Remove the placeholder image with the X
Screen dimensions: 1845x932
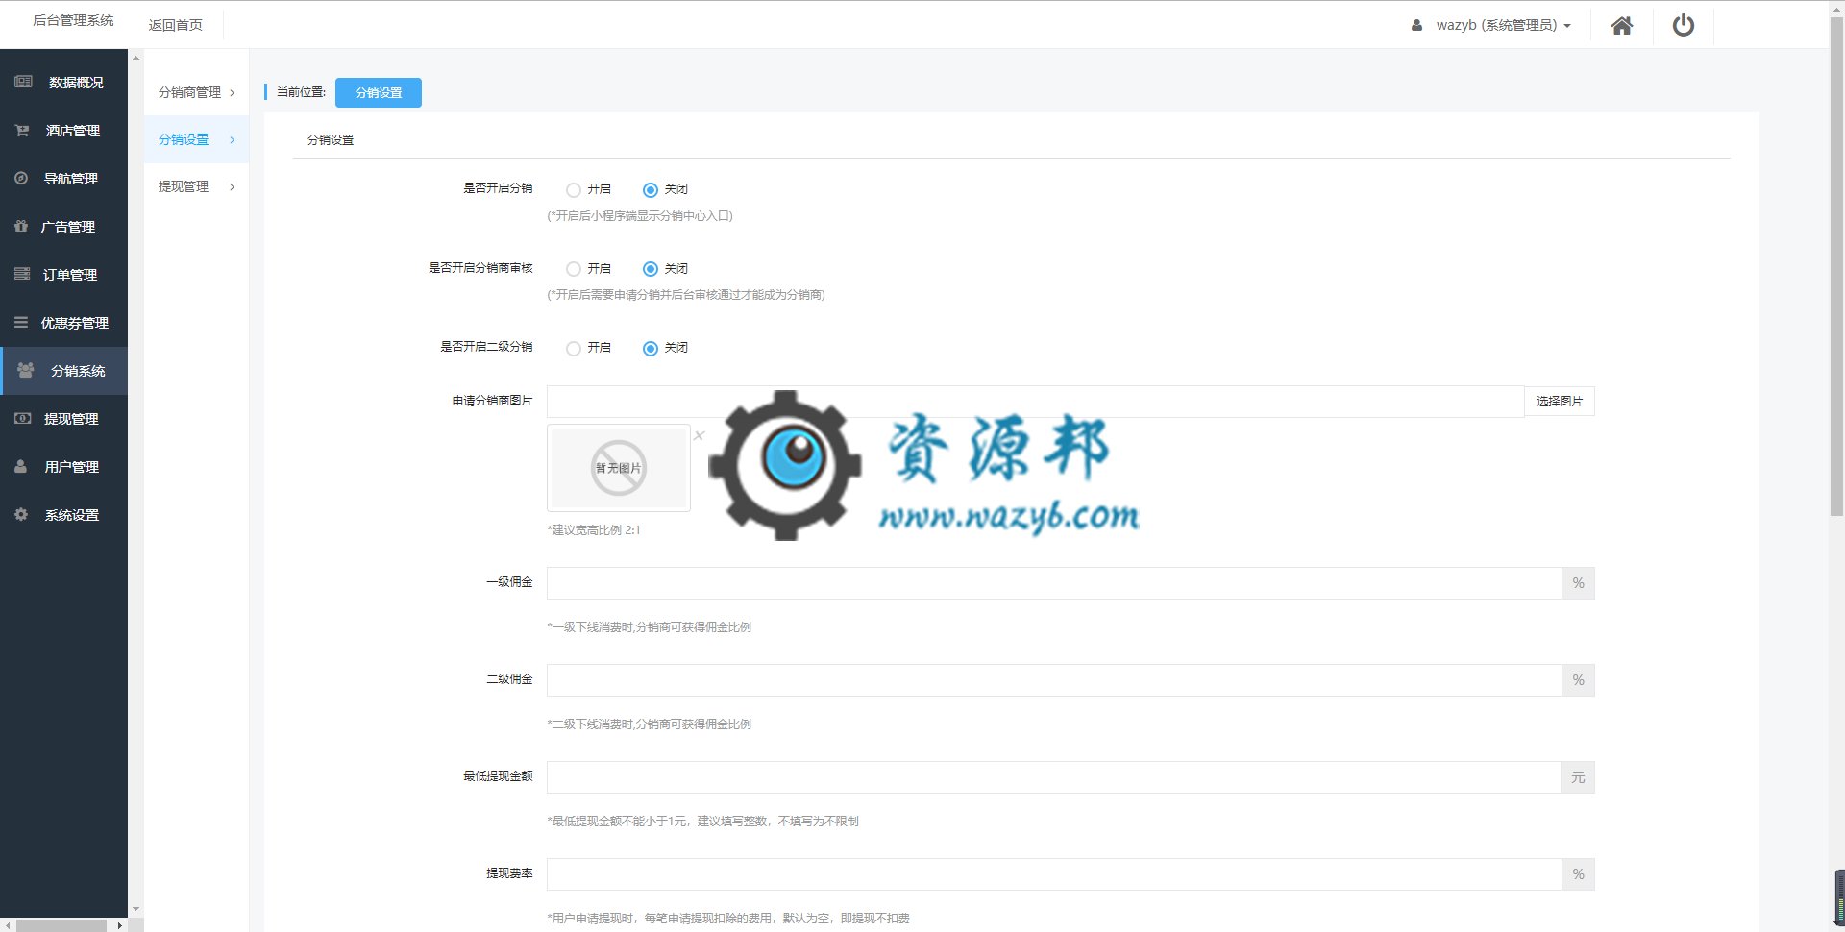point(700,435)
